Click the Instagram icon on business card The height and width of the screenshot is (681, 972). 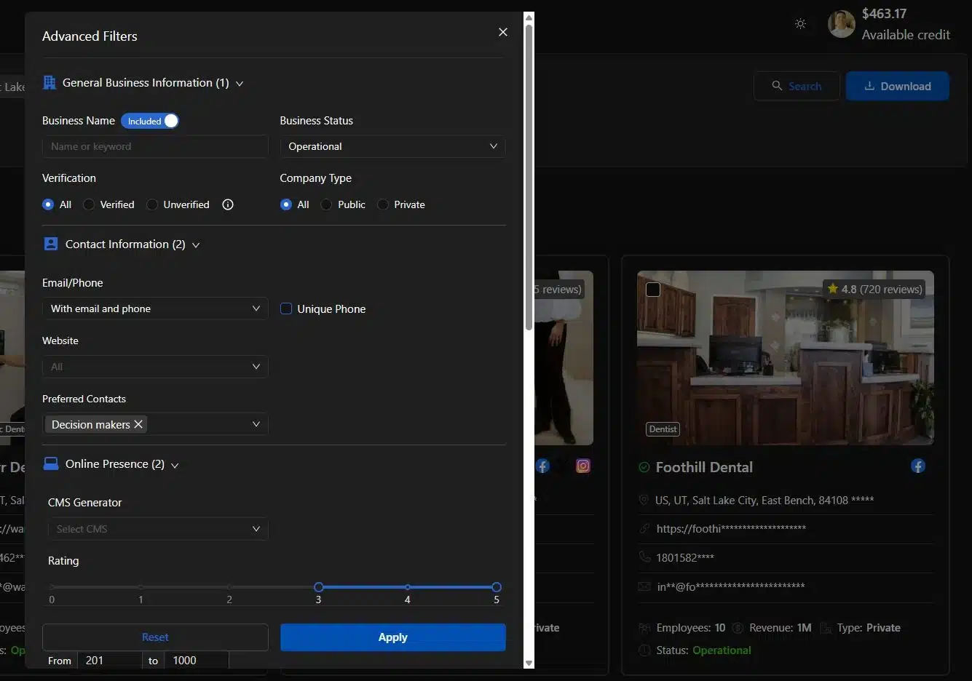(x=583, y=466)
